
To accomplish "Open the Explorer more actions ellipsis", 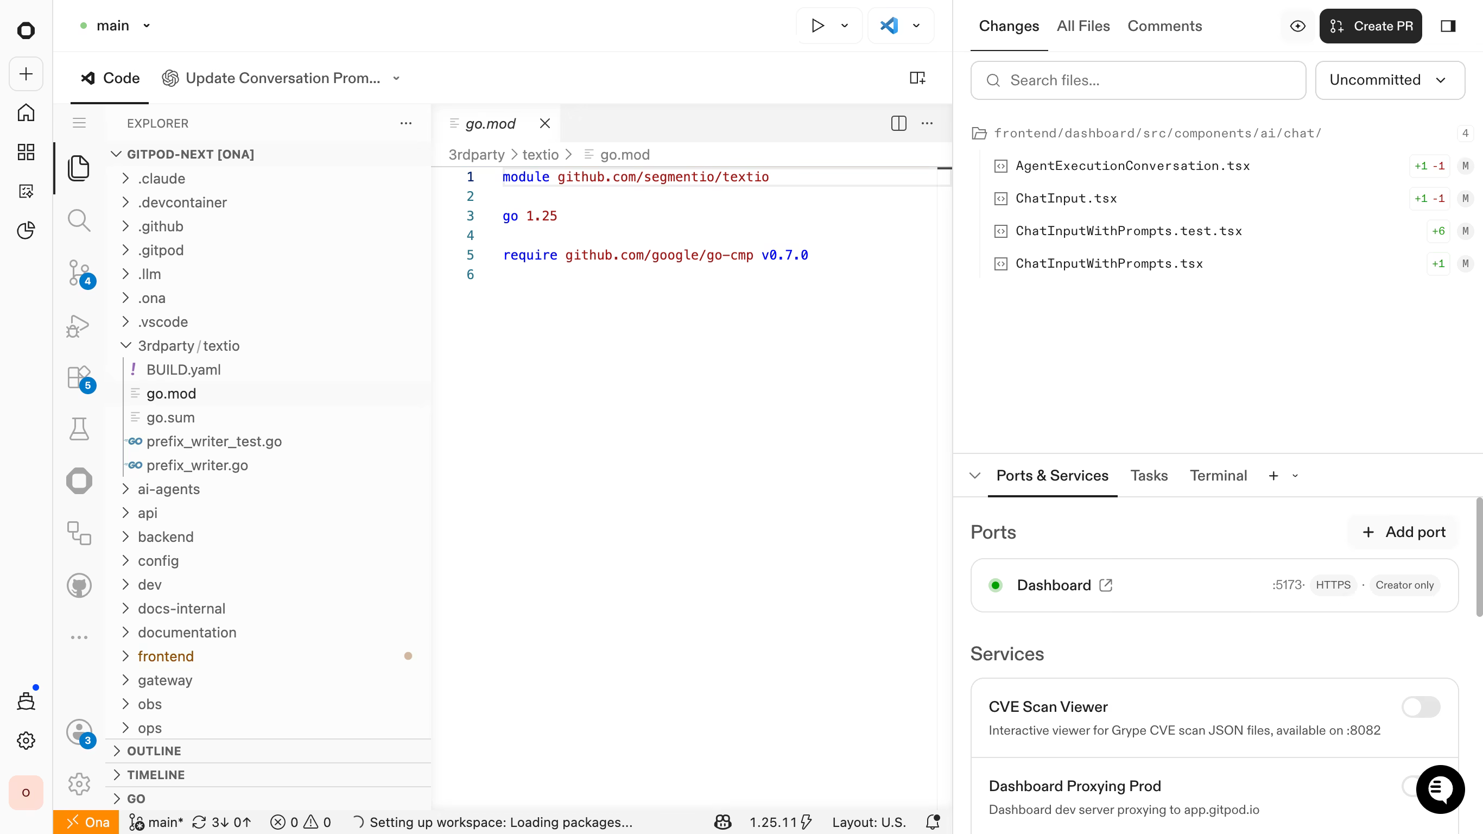I will [406, 123].
